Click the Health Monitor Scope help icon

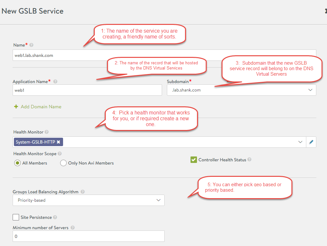tap(60, 154)
